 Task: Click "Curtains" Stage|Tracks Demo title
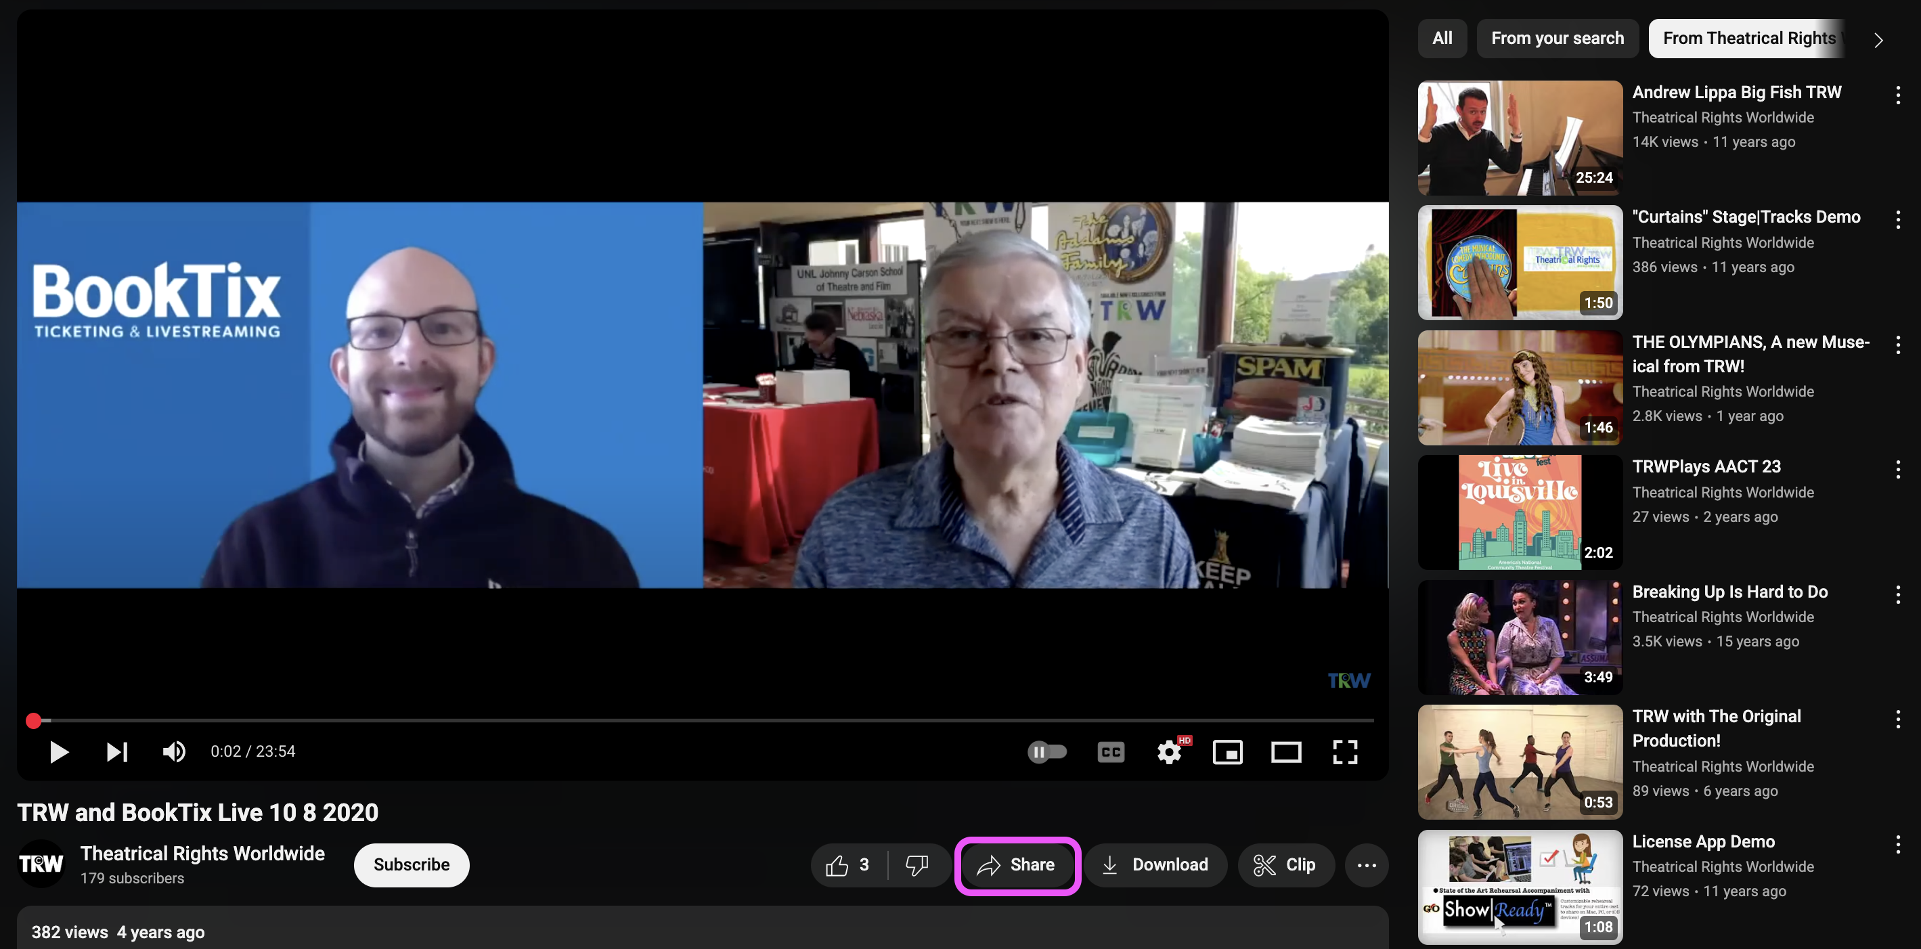(1746, 217)
